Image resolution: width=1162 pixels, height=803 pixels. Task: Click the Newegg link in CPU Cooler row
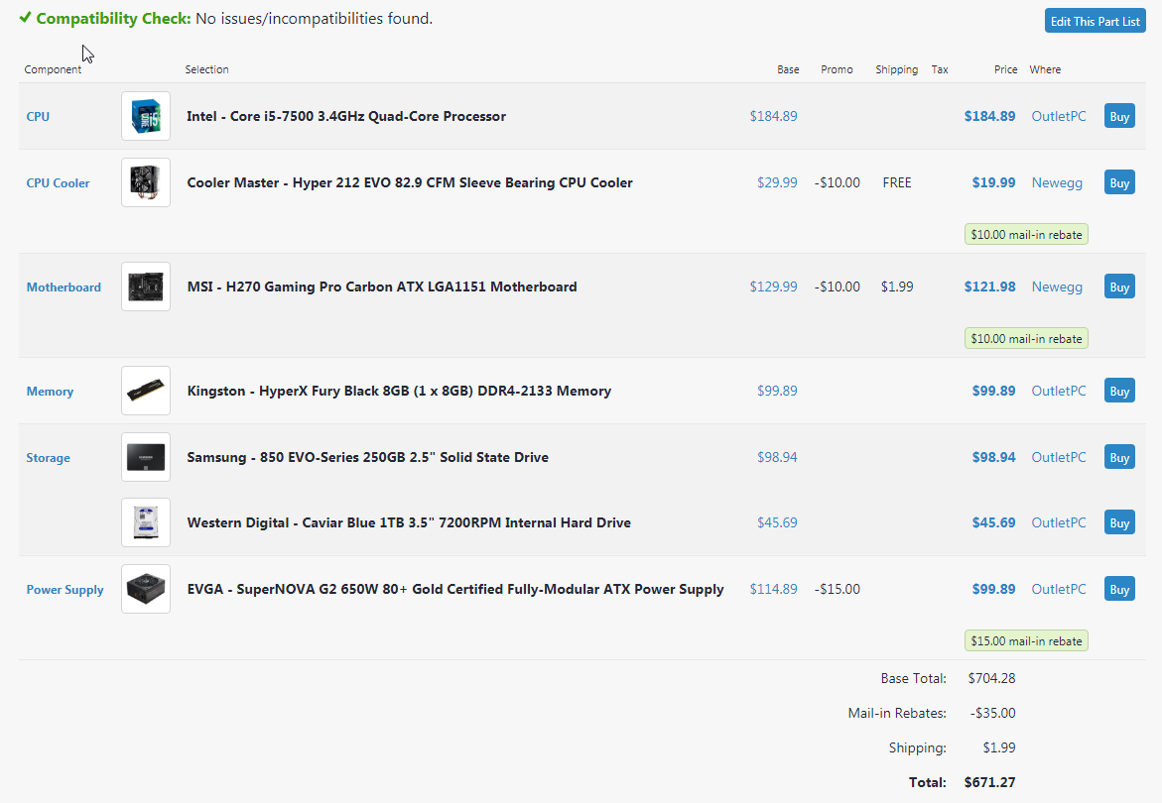pos(1057,182)
